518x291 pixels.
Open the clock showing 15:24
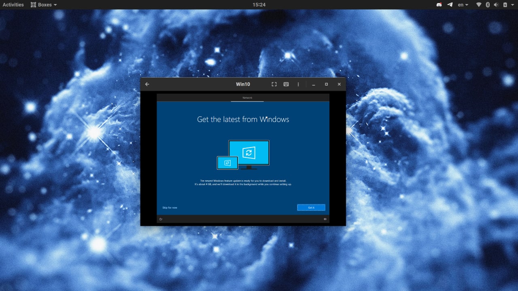[x=259, y=5]
